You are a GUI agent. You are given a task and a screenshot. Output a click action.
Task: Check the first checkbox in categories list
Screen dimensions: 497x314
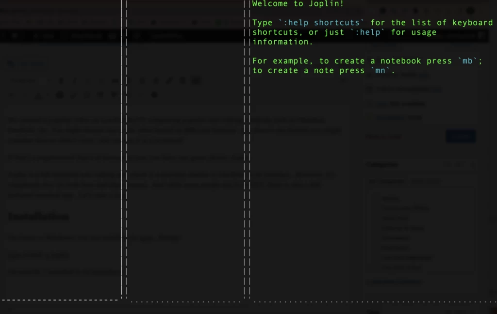376,199
